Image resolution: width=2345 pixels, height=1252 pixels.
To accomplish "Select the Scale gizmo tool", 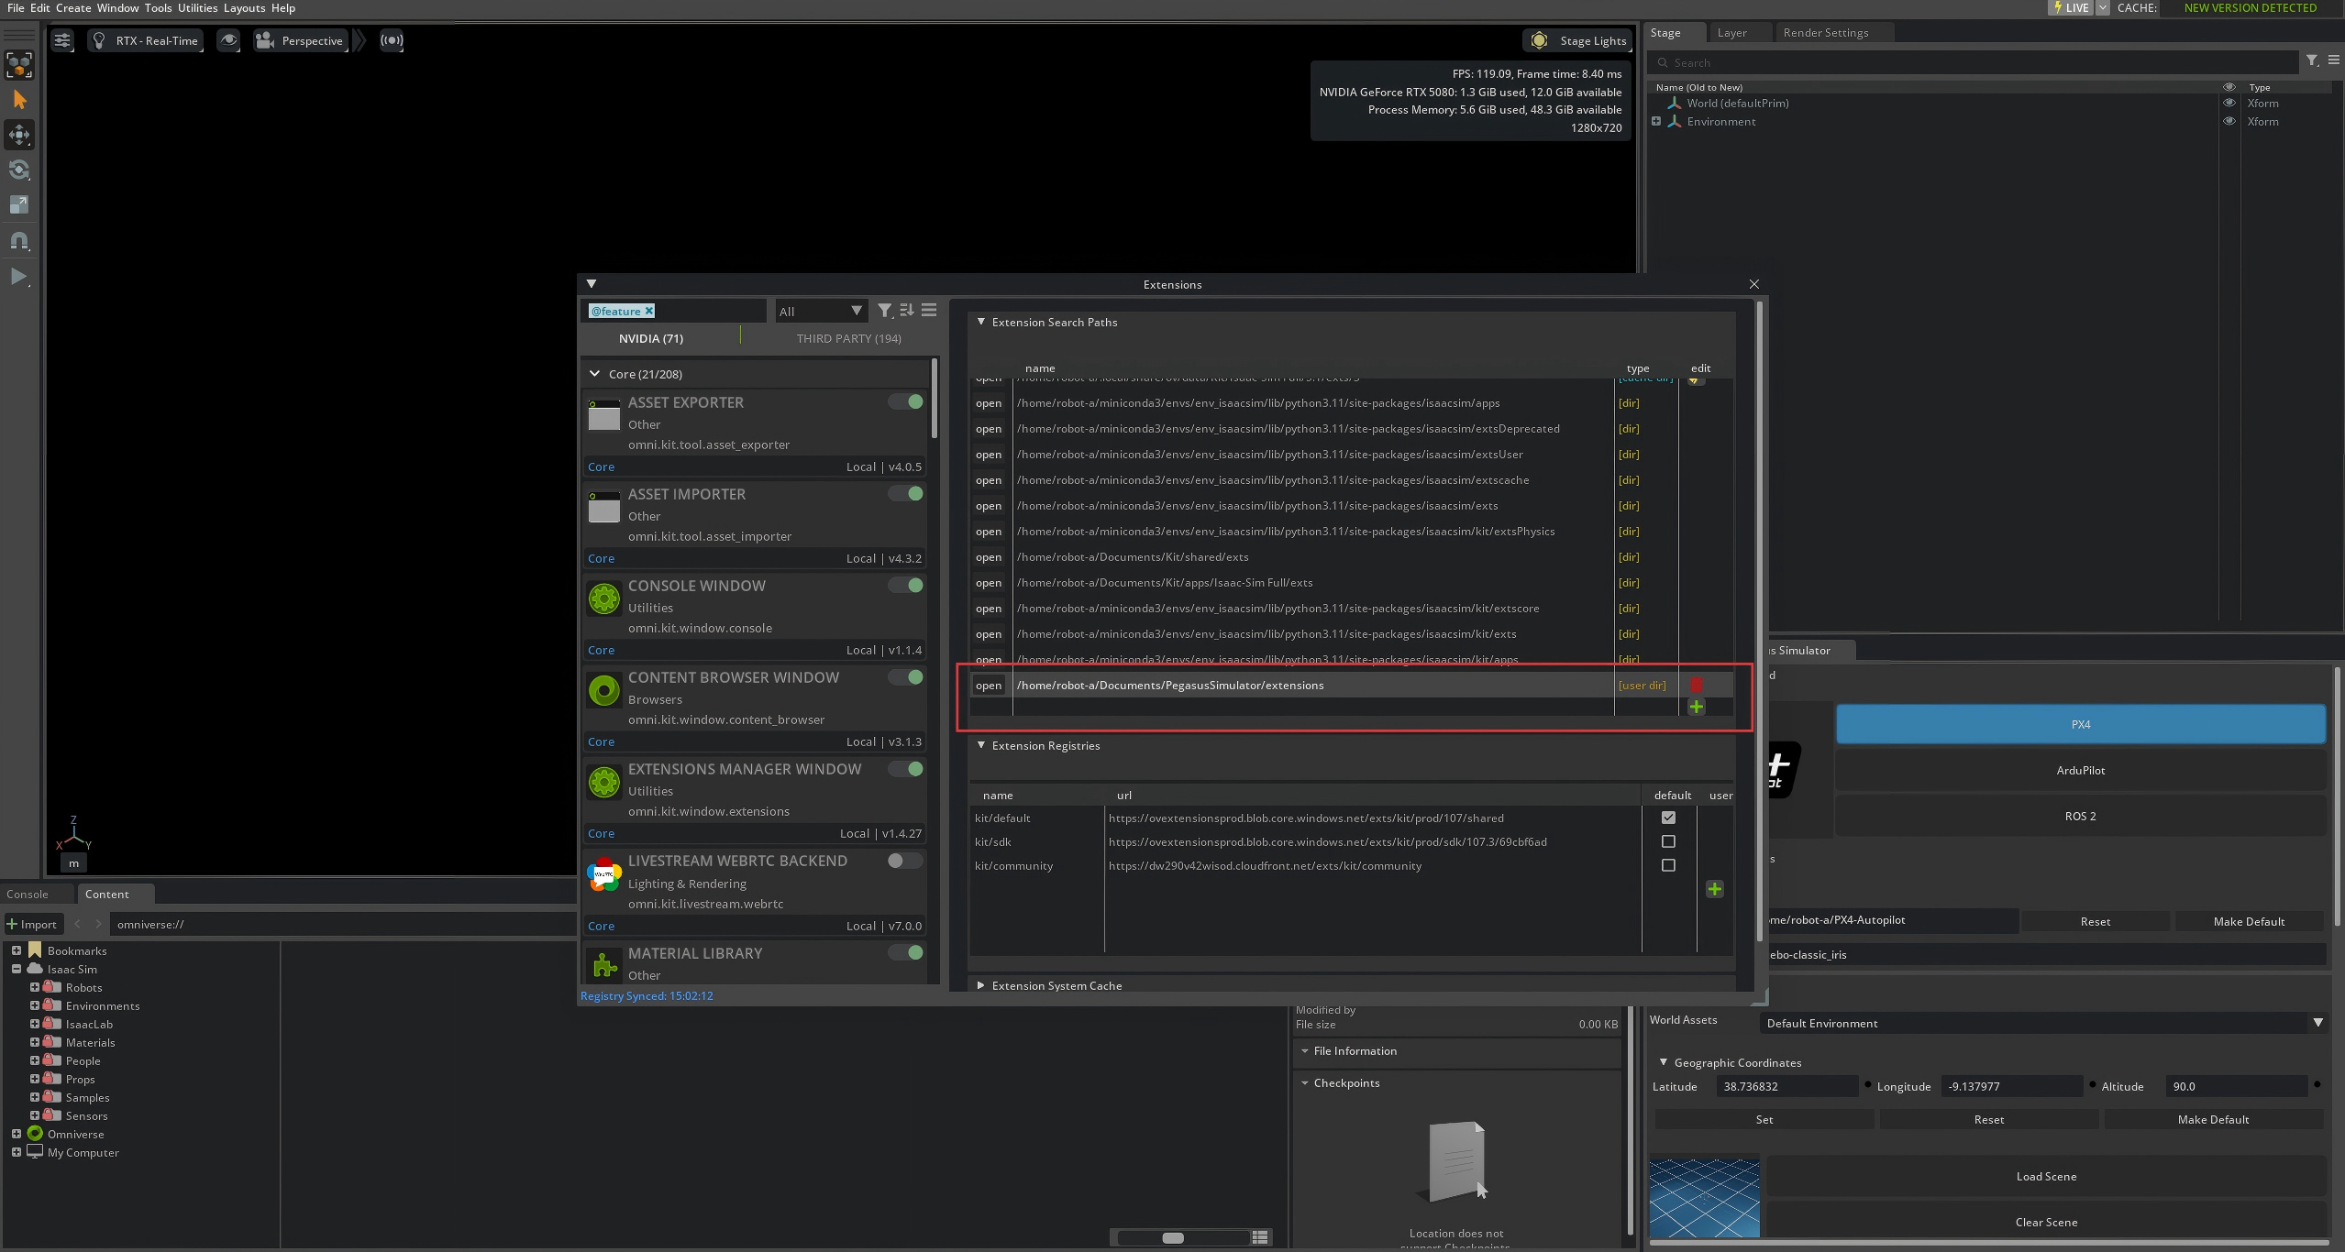I will [19, 204].
